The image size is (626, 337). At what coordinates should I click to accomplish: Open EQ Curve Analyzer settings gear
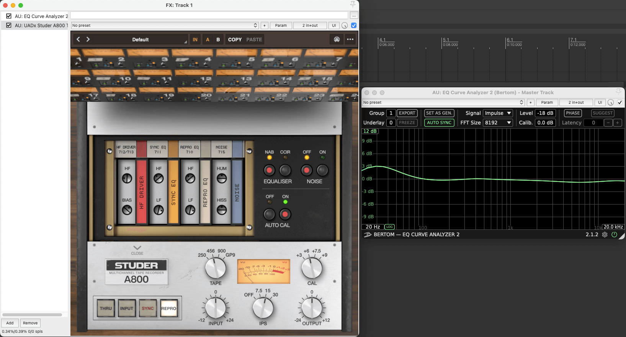tap(605, 235)
